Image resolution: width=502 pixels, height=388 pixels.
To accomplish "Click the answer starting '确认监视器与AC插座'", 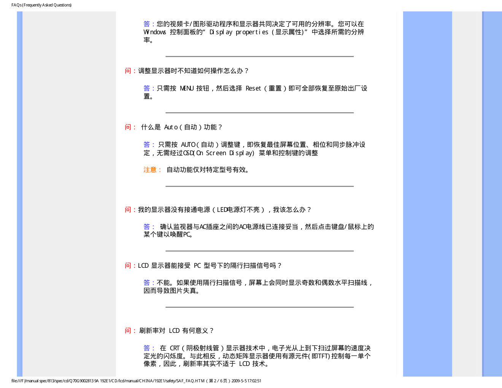I will [259, 231].
